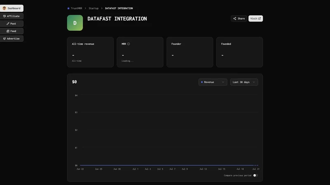
Task: Click the Jun 22 axis label
Action: coord(80,169)
